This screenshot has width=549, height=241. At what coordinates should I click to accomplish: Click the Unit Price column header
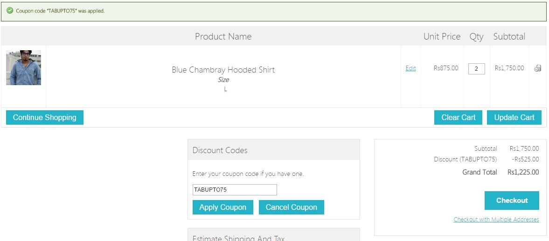pos(442,36)
